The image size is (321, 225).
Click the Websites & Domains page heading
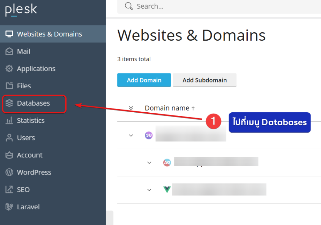192,35
